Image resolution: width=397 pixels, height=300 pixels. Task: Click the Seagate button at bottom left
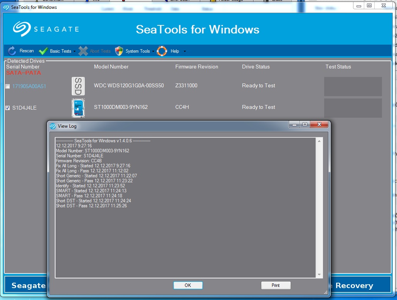26,285
